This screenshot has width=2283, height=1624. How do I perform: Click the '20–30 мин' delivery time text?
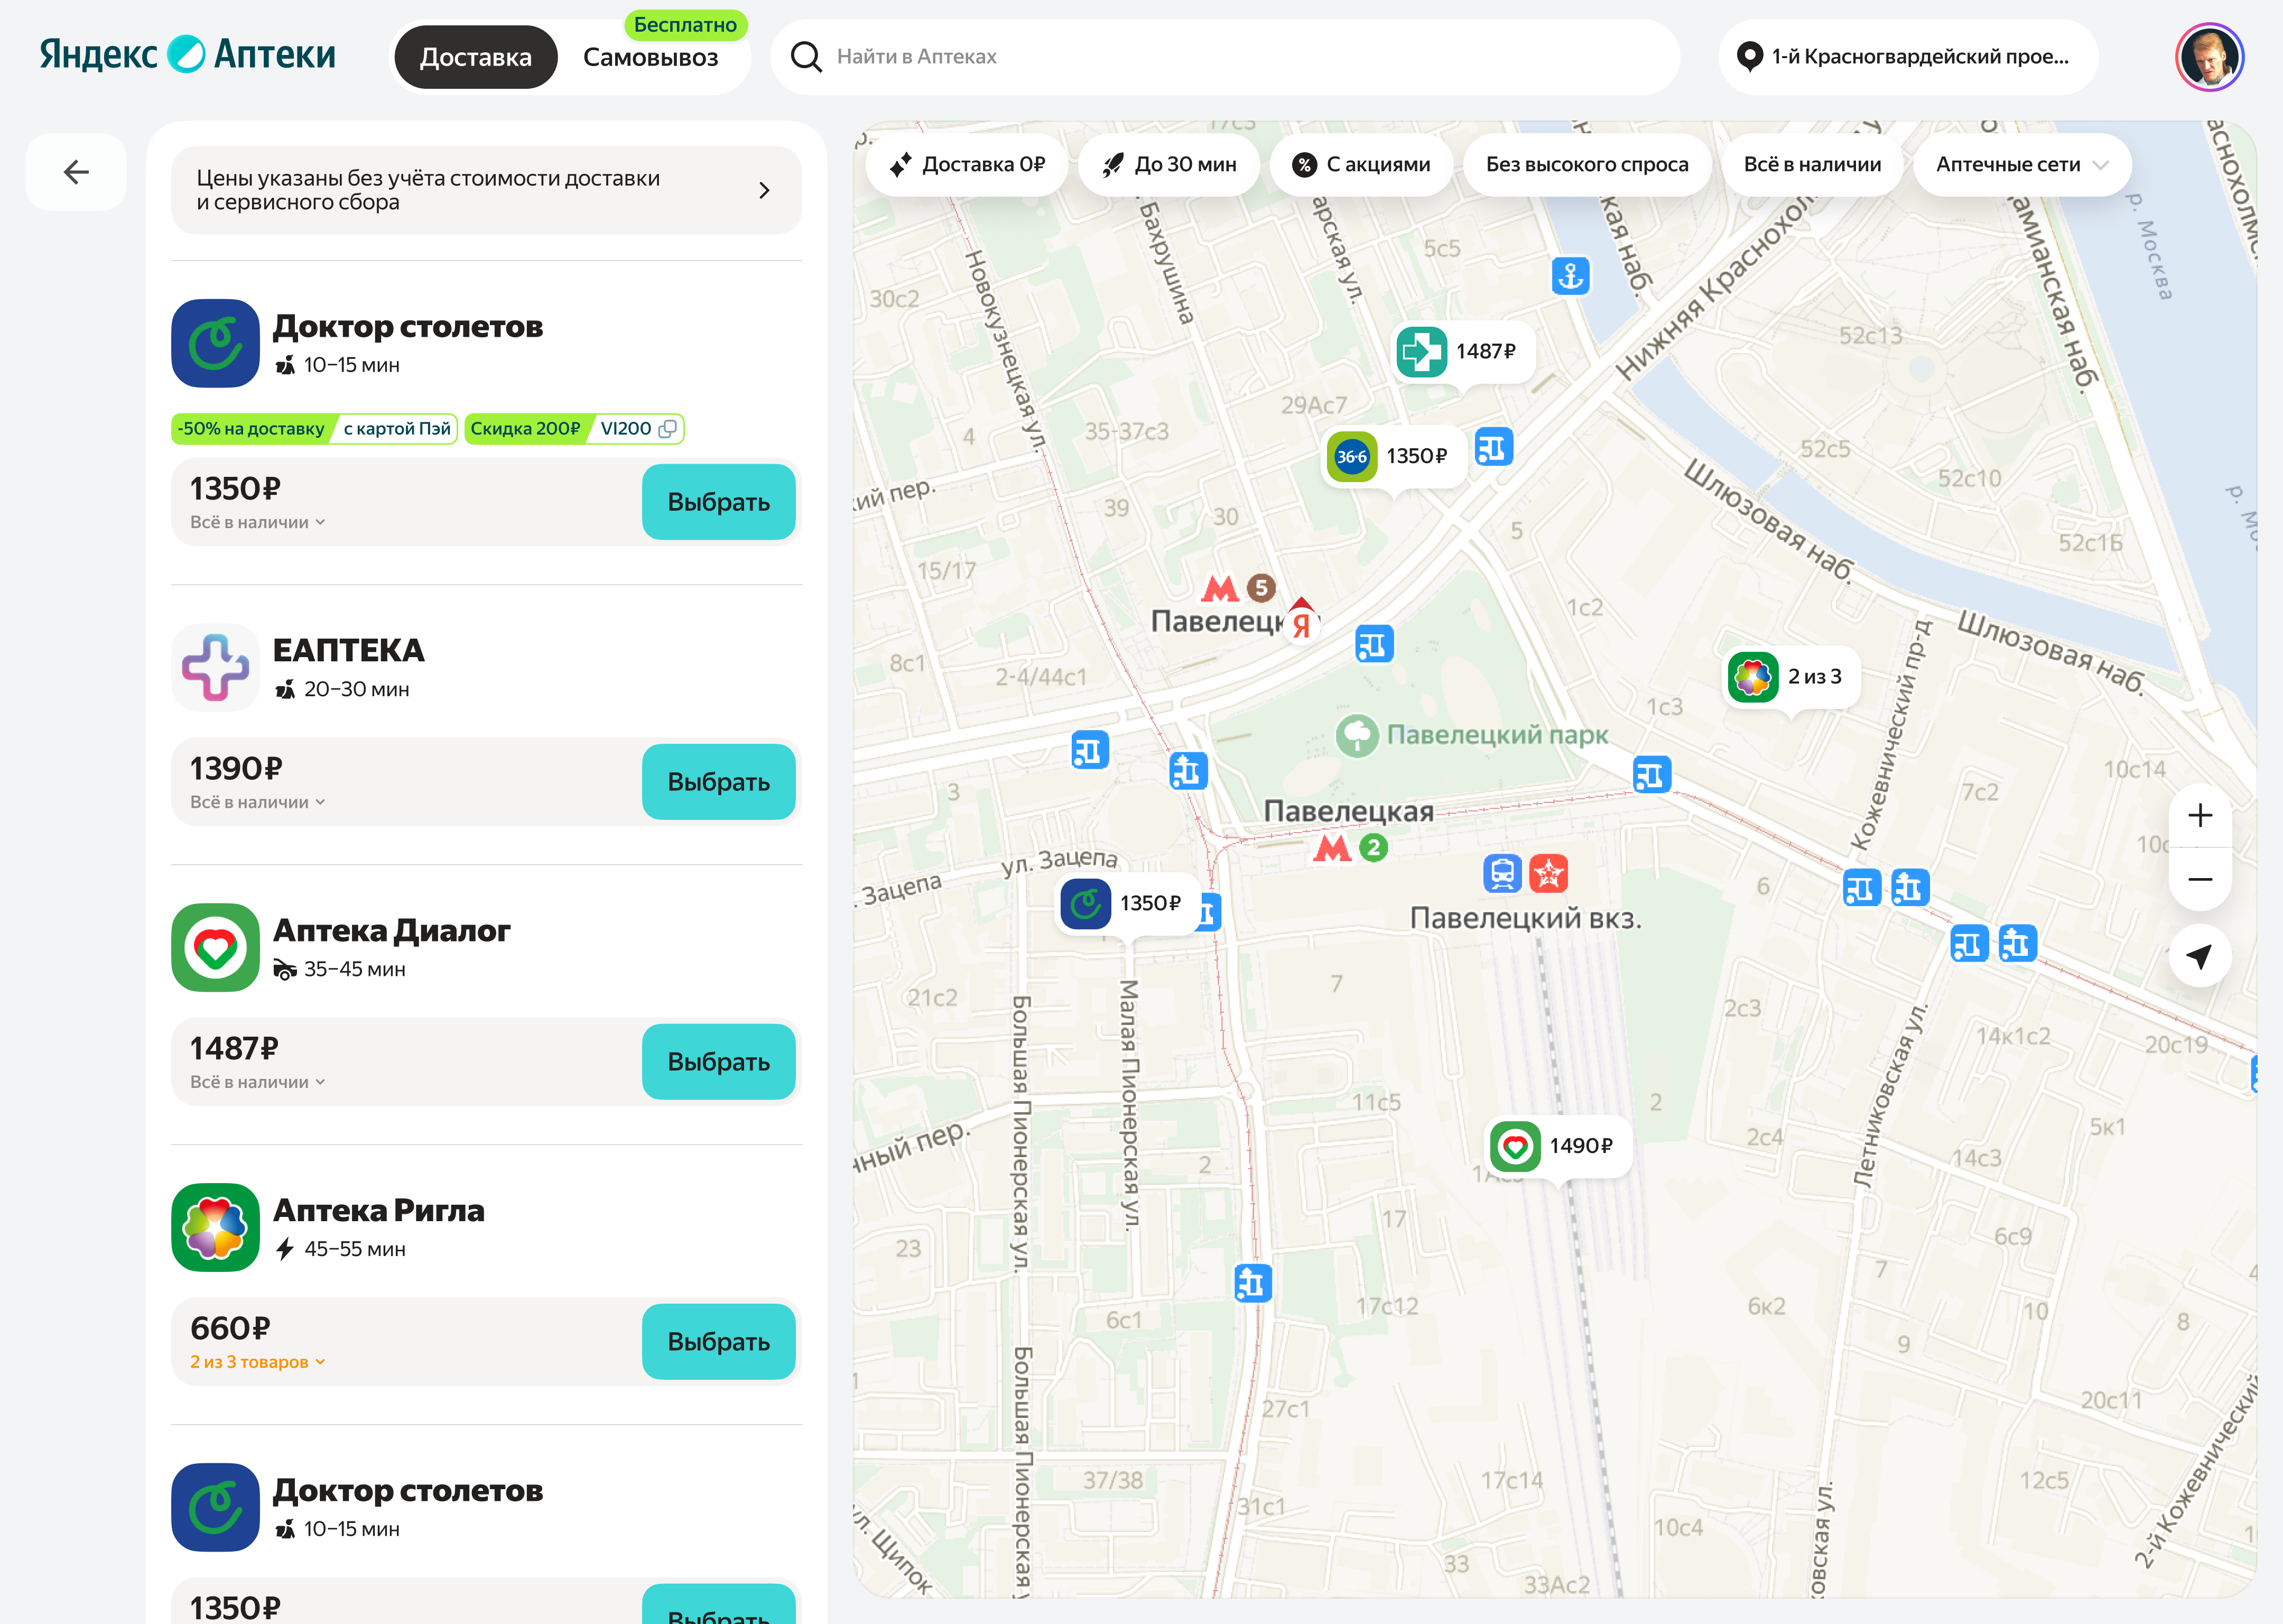click(x=357, y=690)
